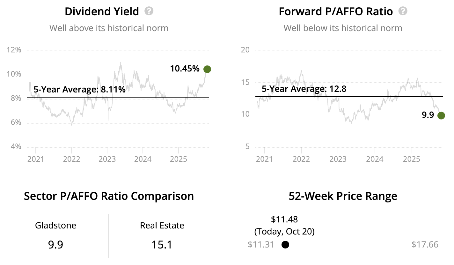454x265 pixels.
Task: Click the 52-week price range track line
Action: pos(344,245)
